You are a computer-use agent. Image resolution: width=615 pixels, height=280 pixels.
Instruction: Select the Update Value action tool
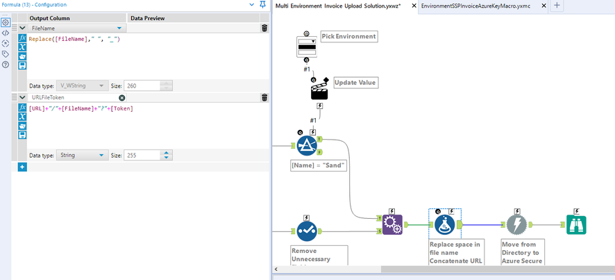click(x=319, y=90)
